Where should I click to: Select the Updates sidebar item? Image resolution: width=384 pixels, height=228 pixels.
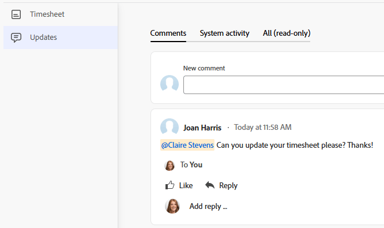(61, 38)
